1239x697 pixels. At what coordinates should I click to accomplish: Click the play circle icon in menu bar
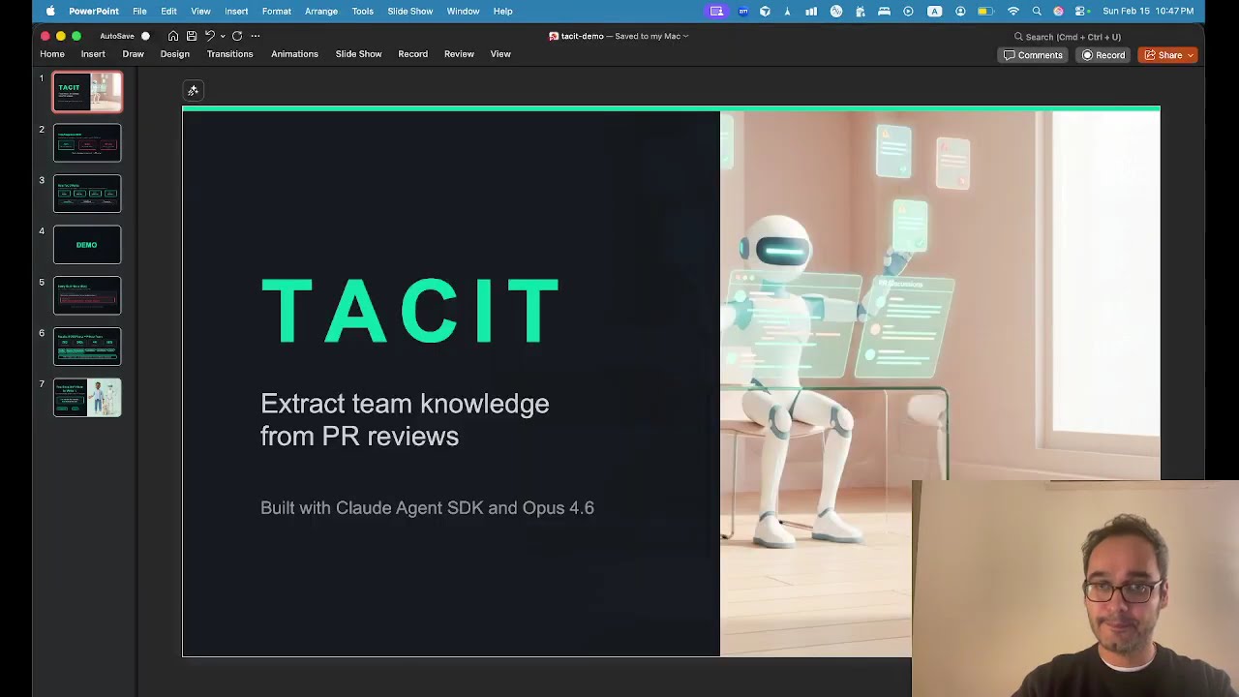coord(908,12)
